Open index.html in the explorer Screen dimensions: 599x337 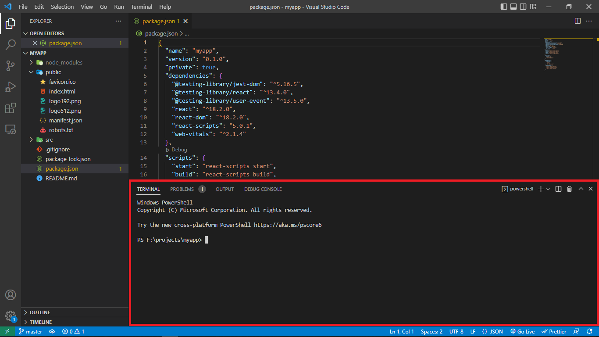[62, 91]
